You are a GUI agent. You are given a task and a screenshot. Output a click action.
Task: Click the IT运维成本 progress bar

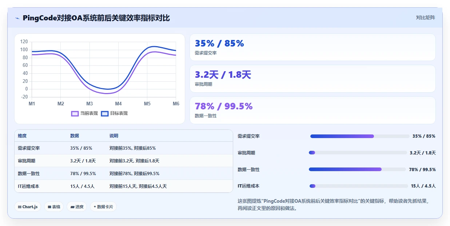(359, 186)
